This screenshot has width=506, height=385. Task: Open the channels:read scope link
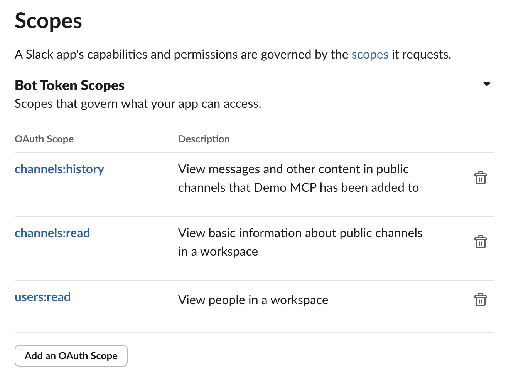click(x=52, y=233)
